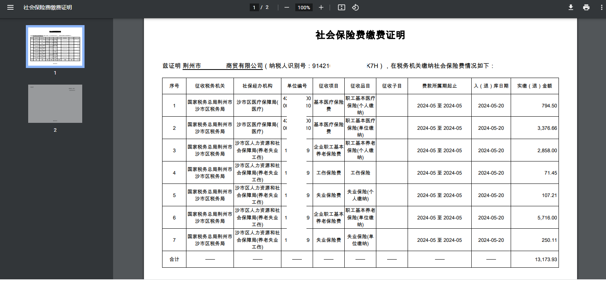Click the 征收项目 column header

point(328,86)
